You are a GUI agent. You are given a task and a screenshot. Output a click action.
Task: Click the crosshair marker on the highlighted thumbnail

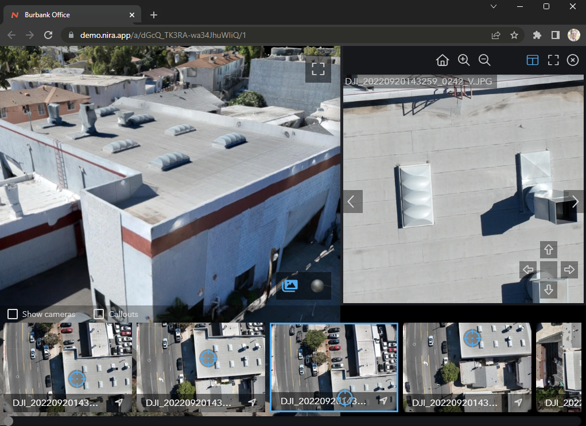345,397
